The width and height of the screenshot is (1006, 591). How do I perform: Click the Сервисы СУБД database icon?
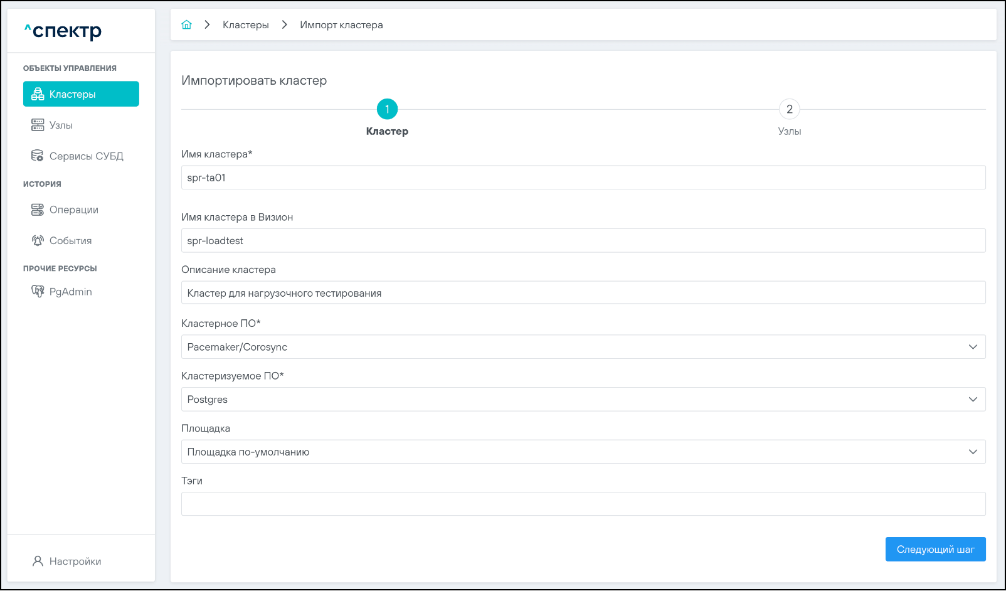(x=38, y=156)
